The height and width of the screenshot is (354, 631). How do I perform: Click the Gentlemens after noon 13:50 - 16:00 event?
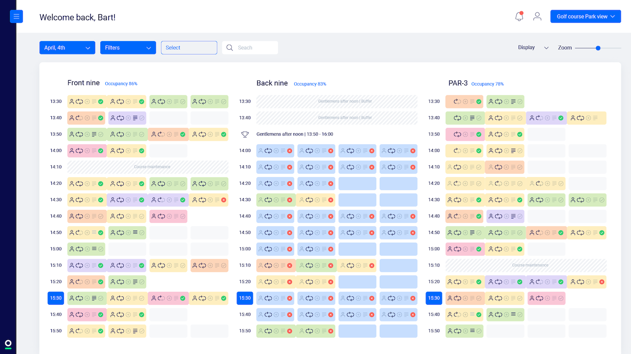tap(295, 134)
